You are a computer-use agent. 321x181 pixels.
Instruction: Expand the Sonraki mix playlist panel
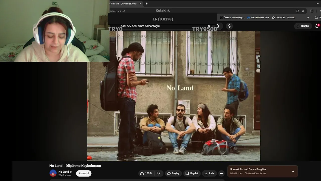pyautogui.click(x=293, y=171)
